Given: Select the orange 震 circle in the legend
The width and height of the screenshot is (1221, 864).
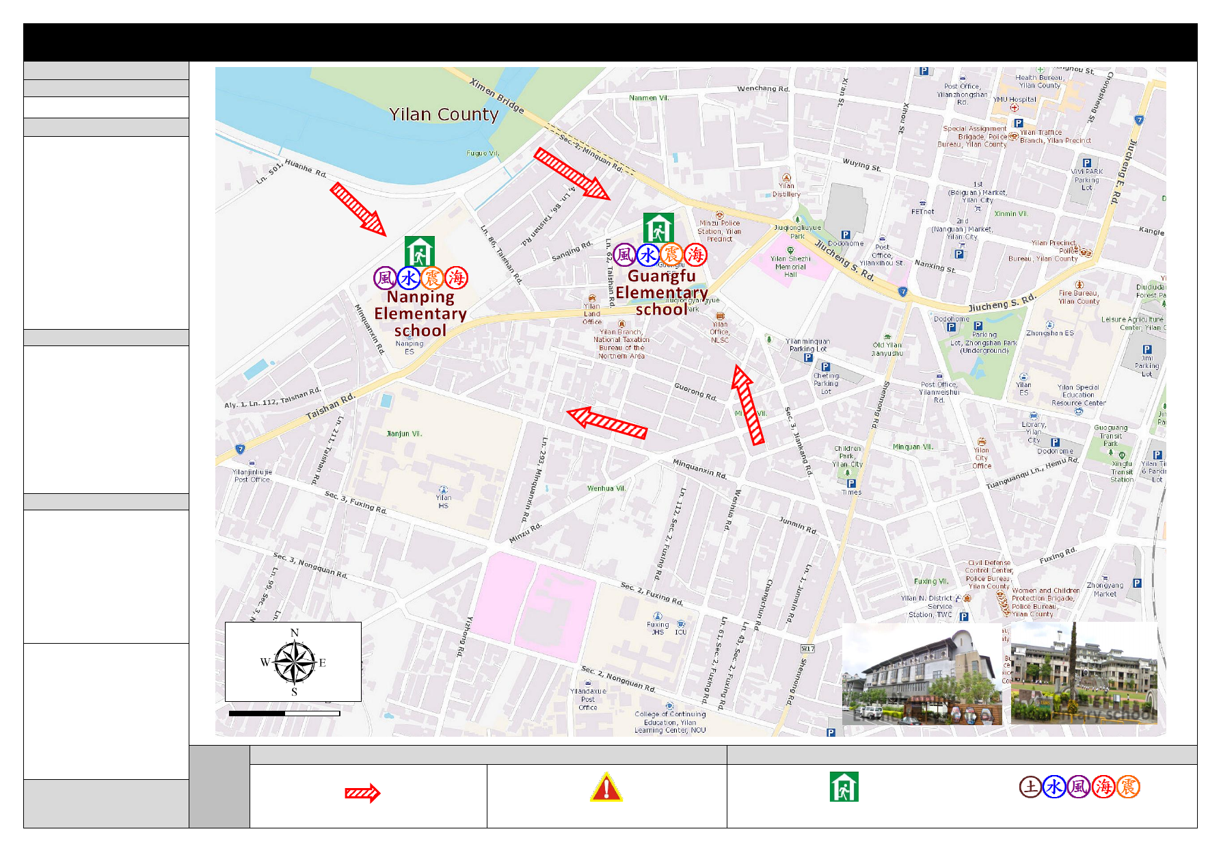Looking at the screenshot, I should tap(1128, 787).
